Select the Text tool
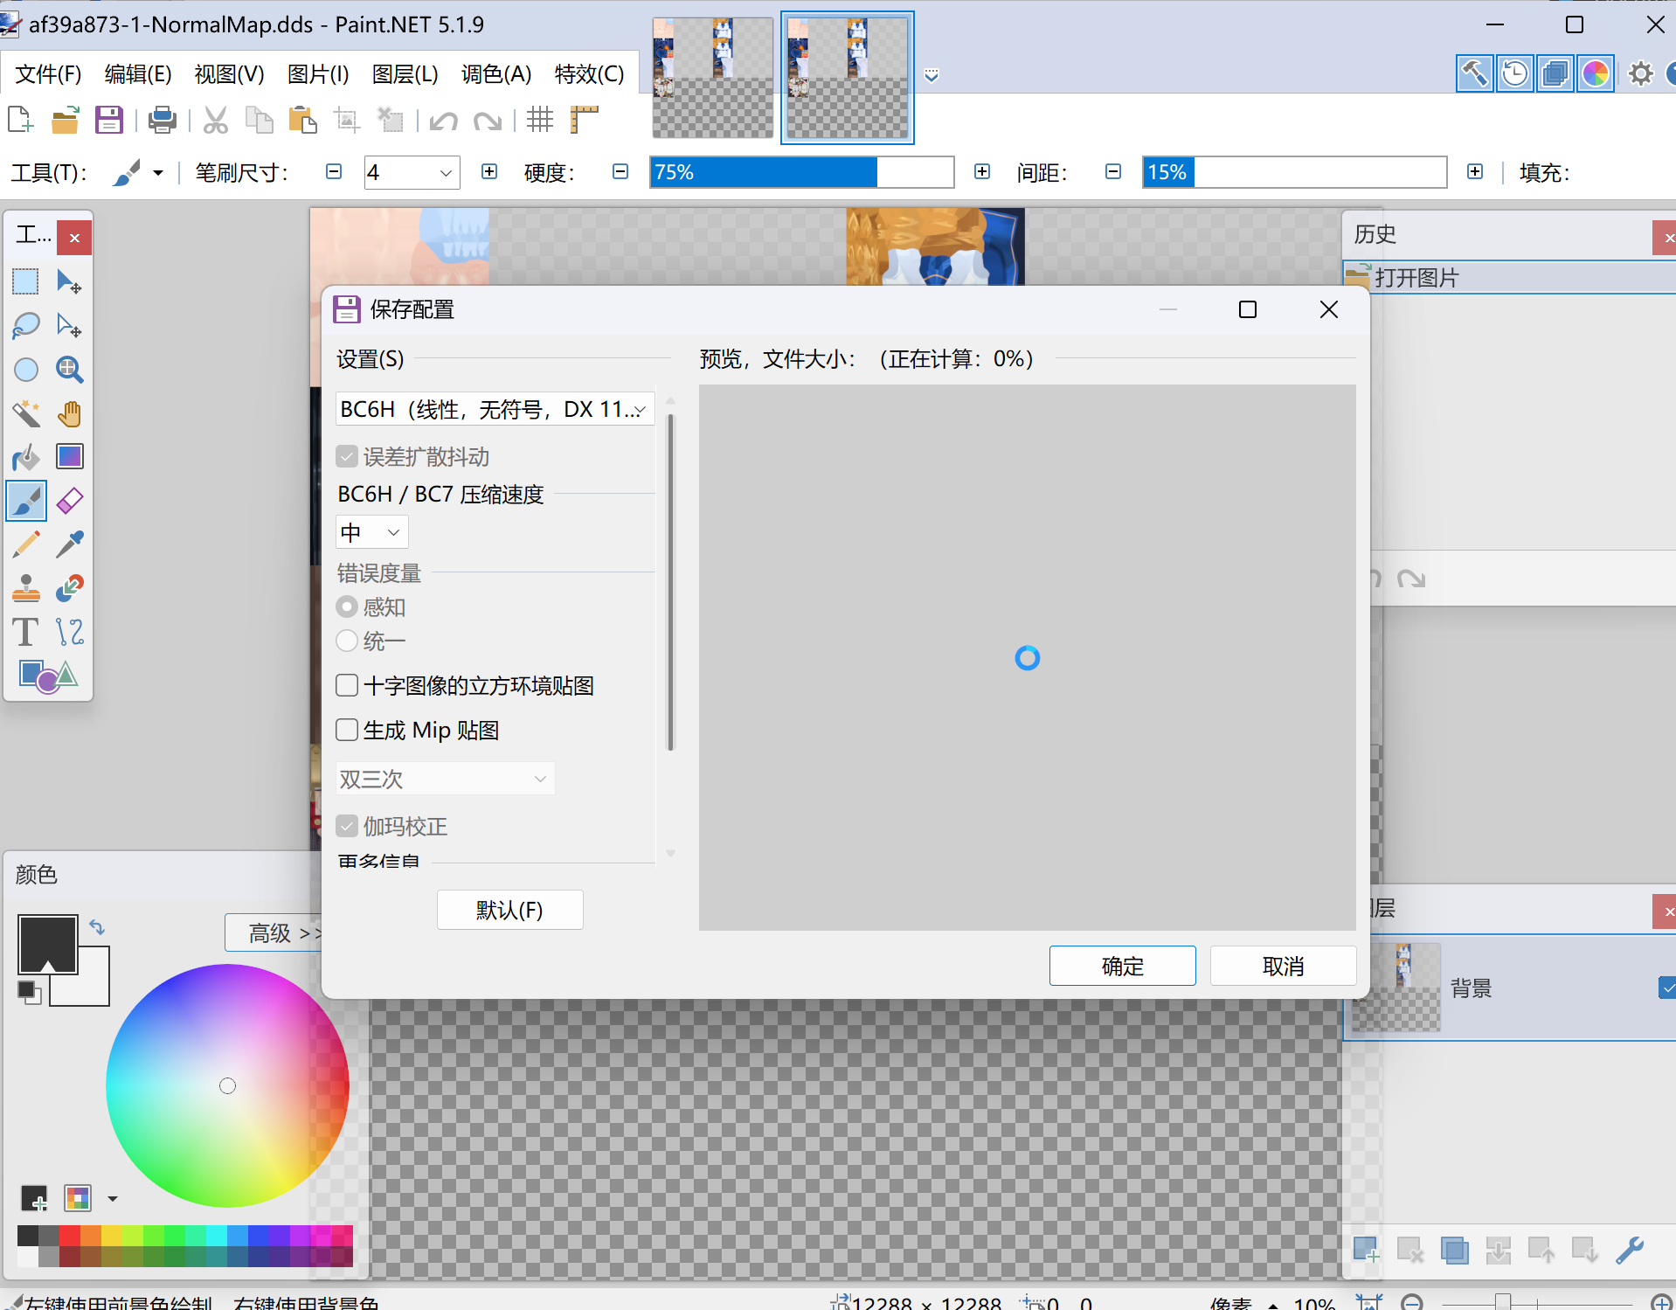The image size is (1676, 1310). point(26,632)
